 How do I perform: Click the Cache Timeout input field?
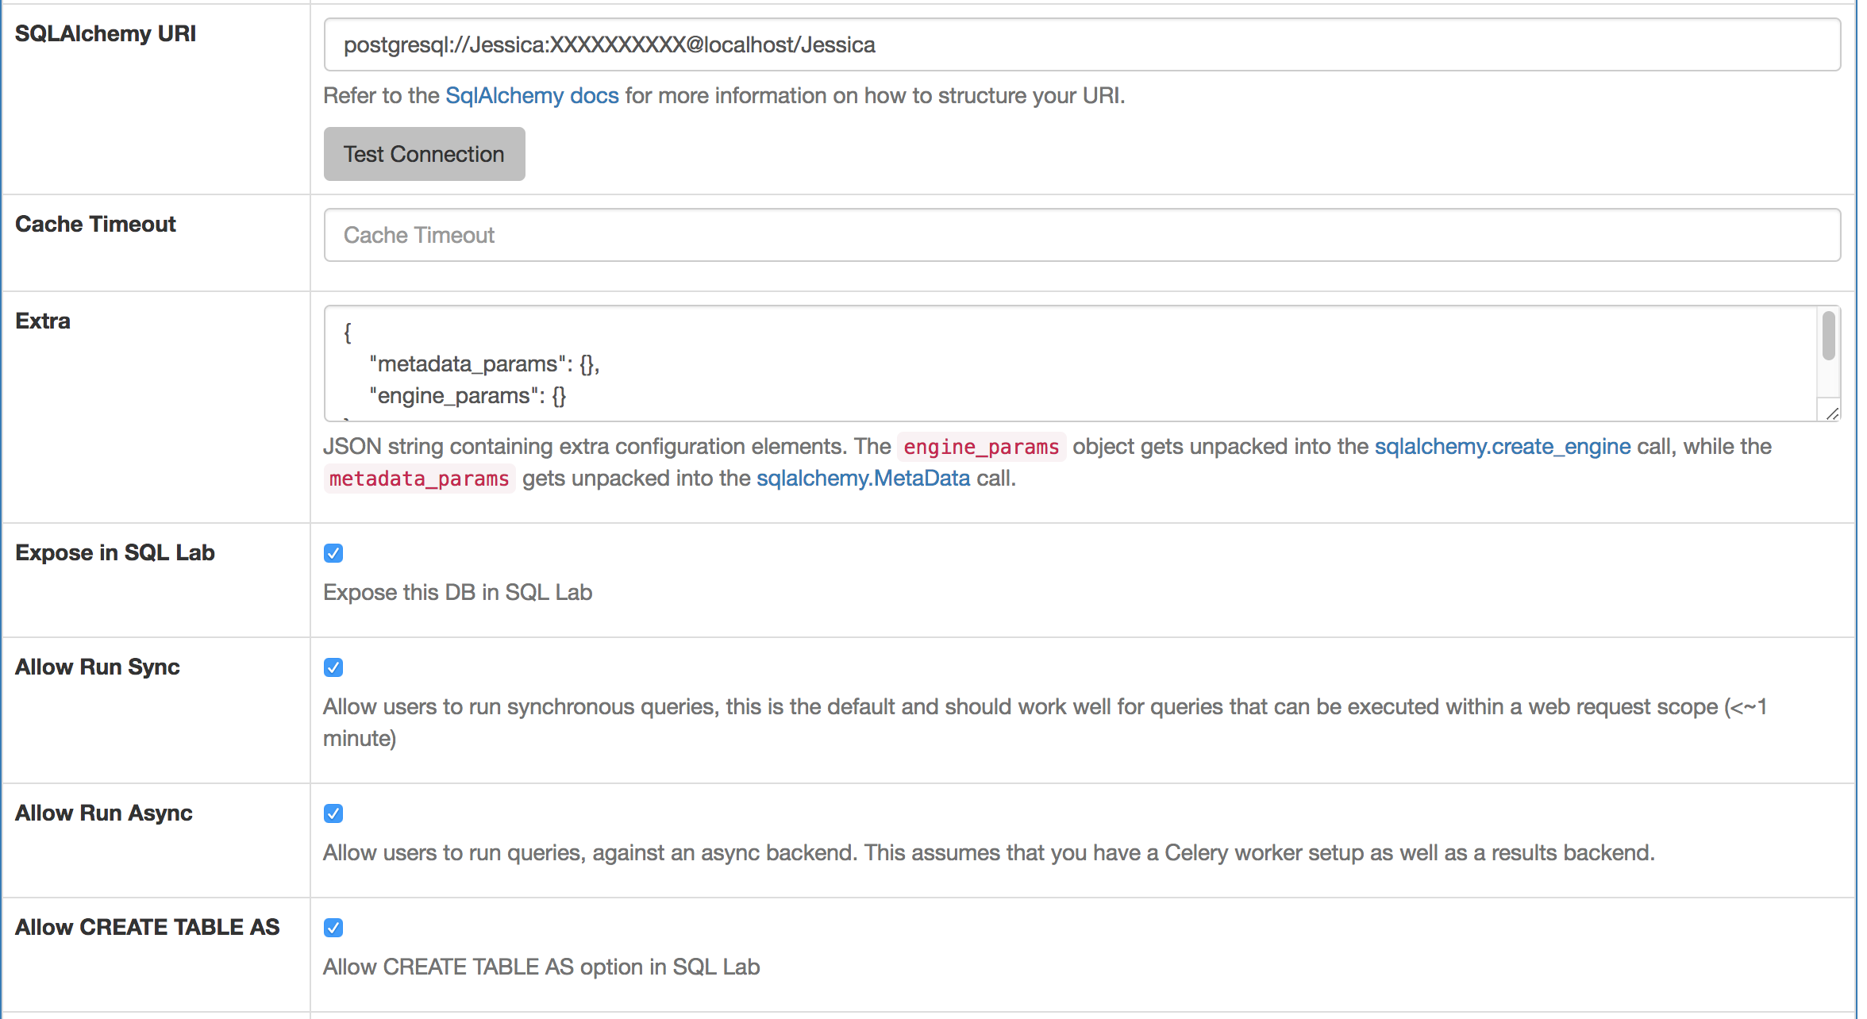(x=1080, y=235)
